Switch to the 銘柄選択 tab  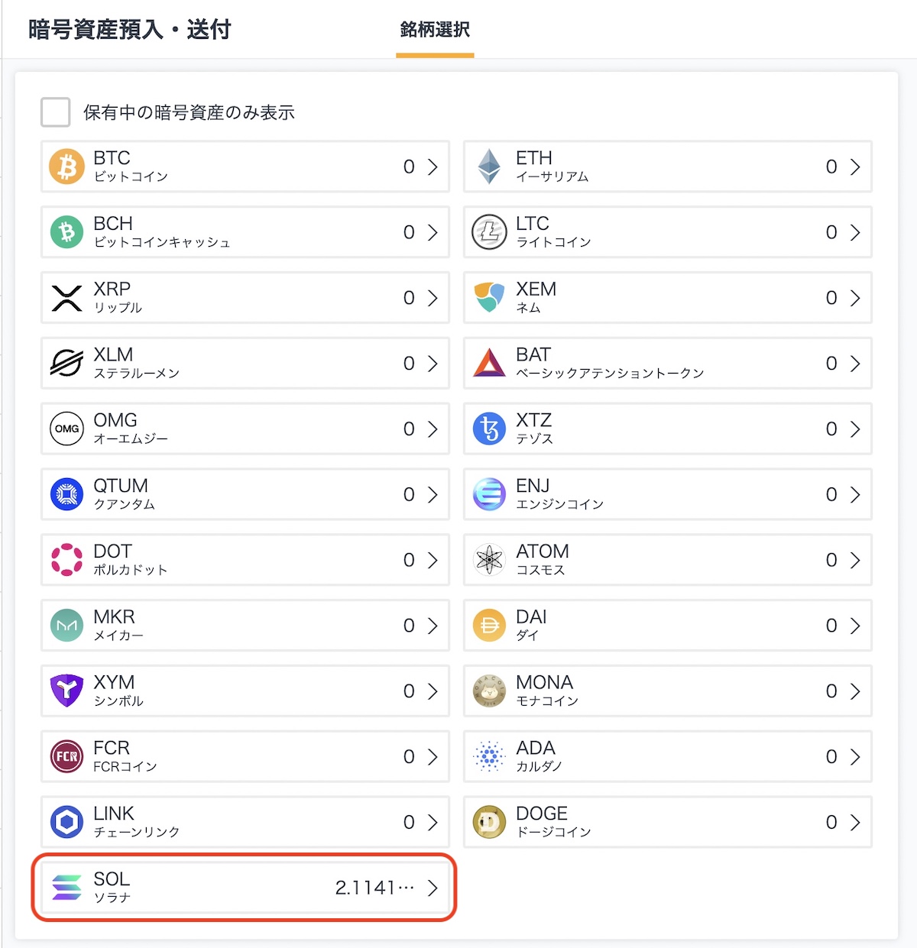pos(435,30)
